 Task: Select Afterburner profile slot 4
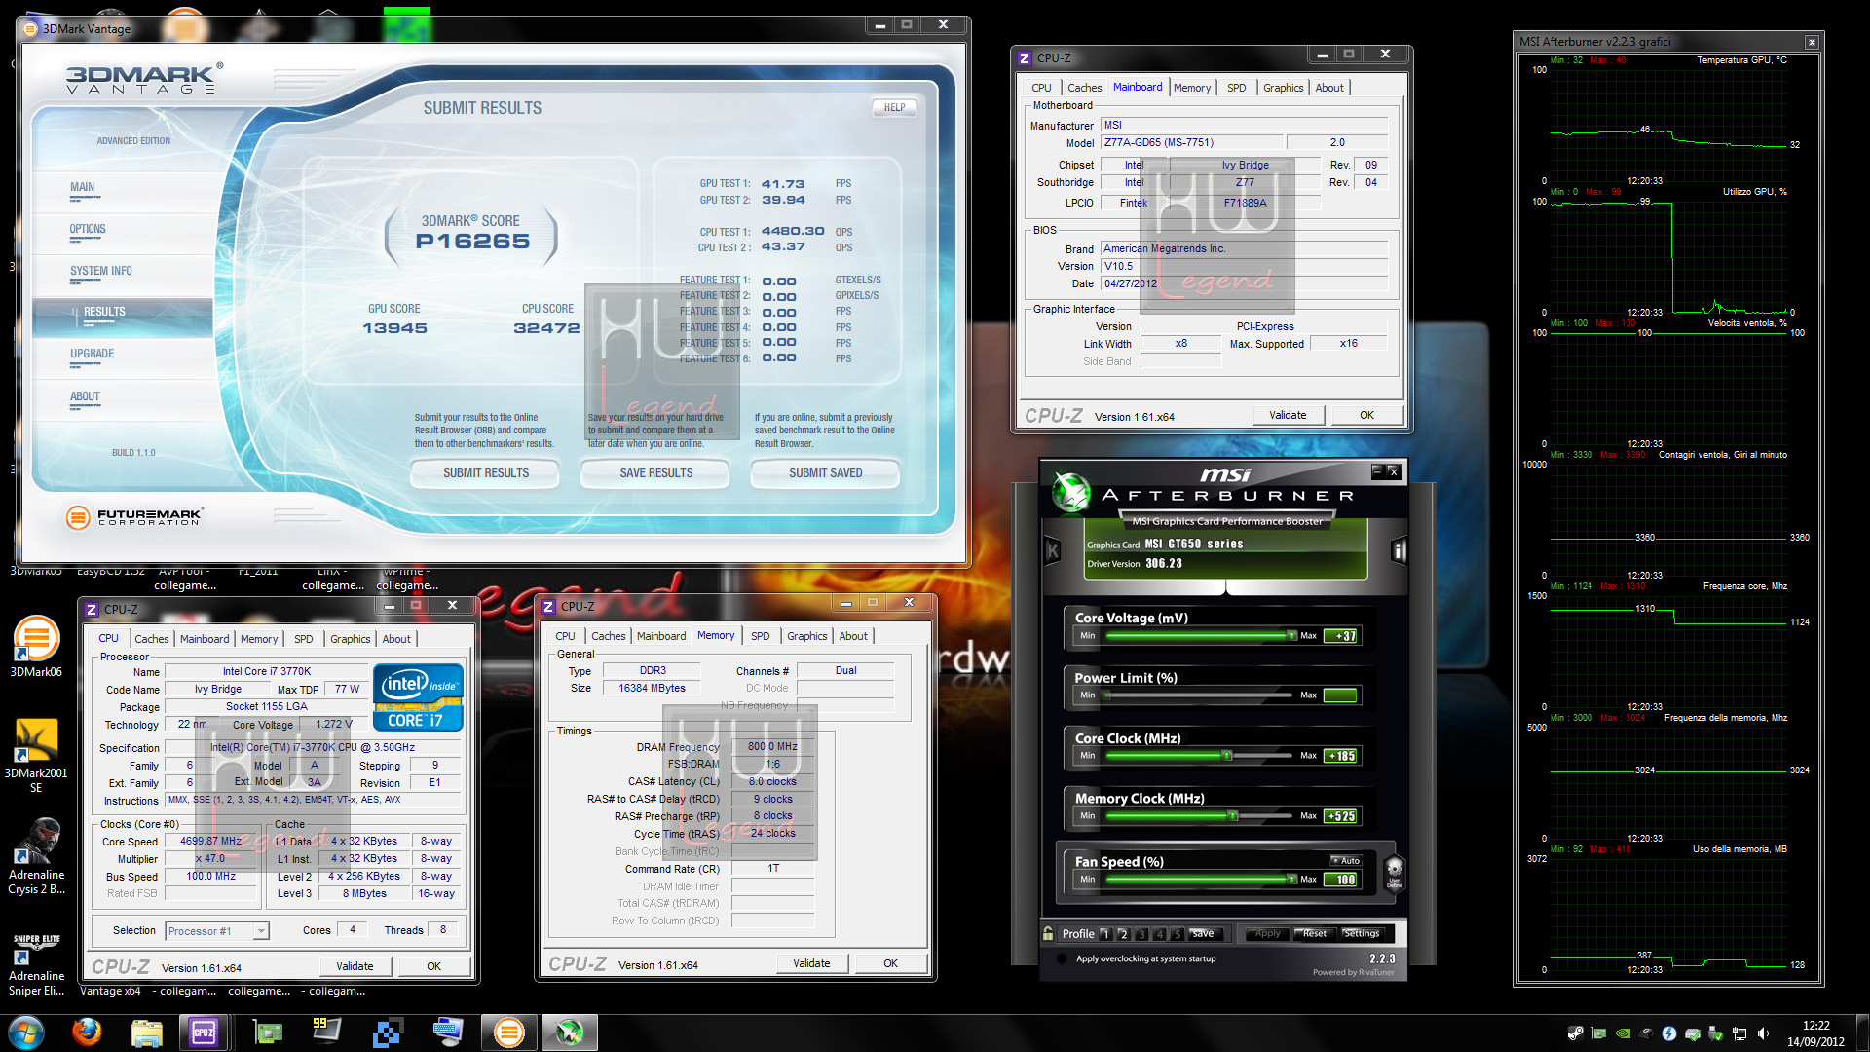coord(1159,933)
